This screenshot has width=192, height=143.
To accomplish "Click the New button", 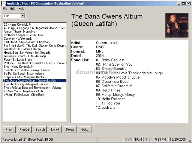I will (x=9, y=130).
